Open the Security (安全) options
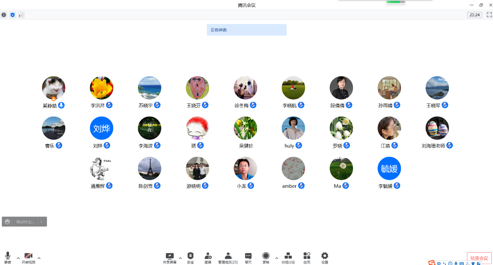Viewport: 493px width, 265px height. (x=191, y=258)
